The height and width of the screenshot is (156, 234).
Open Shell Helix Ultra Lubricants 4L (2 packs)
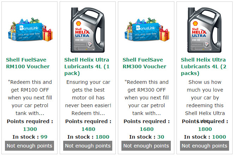pyautogui.click(x=204, y=66)
